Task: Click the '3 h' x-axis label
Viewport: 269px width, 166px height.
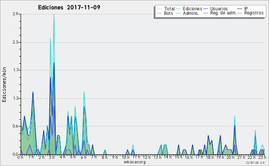Action: (x=52, y=157)
